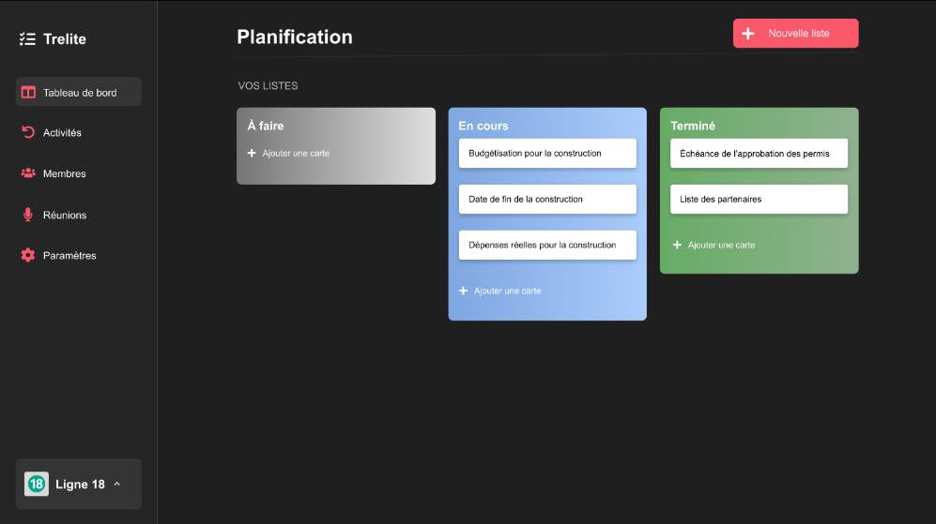Click the Trelite checklist logo icon
Screen dimensions: 936x524
click(x=27, y=39)
